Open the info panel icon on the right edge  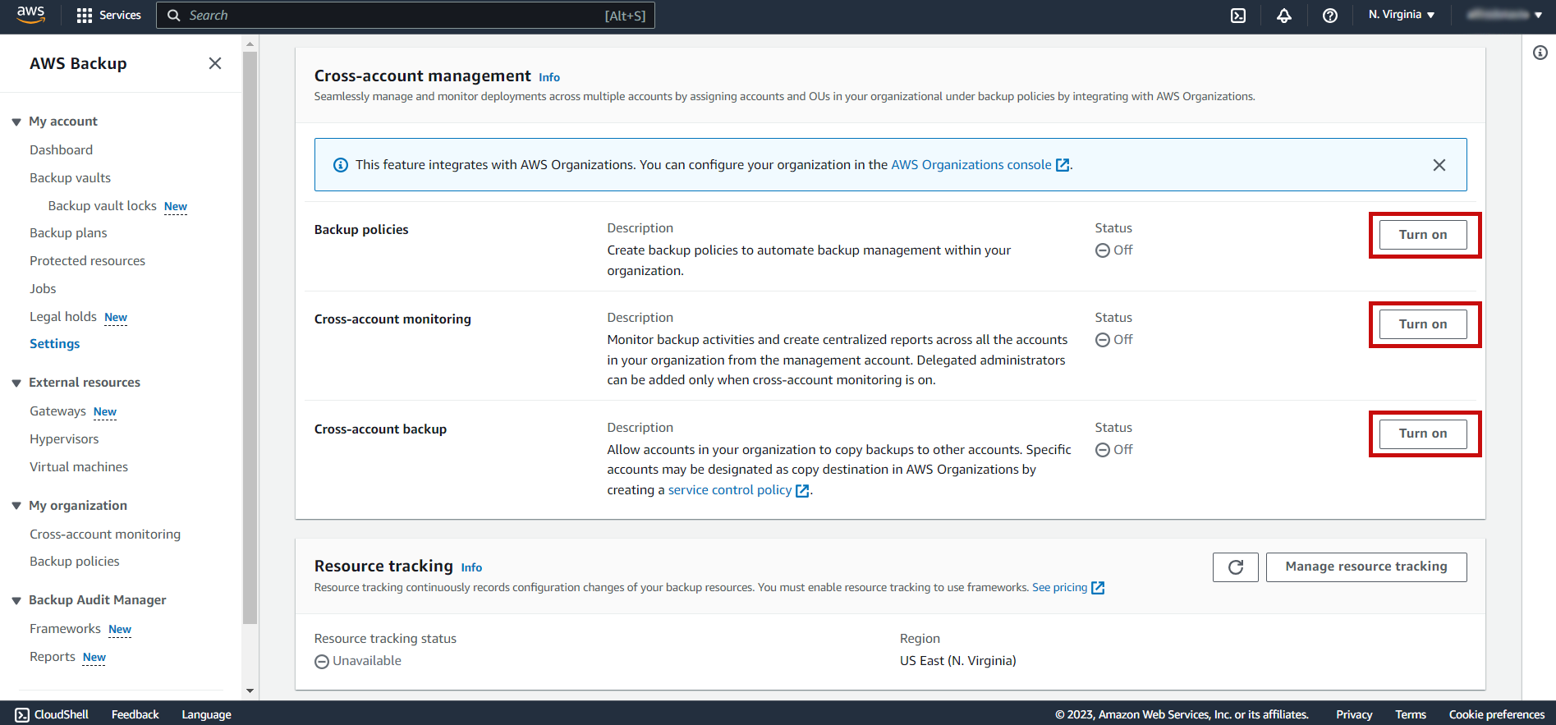(1540, 53)
